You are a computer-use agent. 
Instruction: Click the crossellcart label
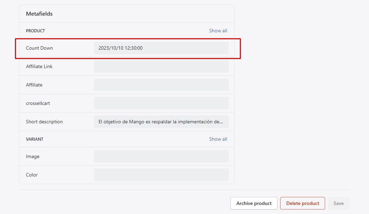click(38, 103)
